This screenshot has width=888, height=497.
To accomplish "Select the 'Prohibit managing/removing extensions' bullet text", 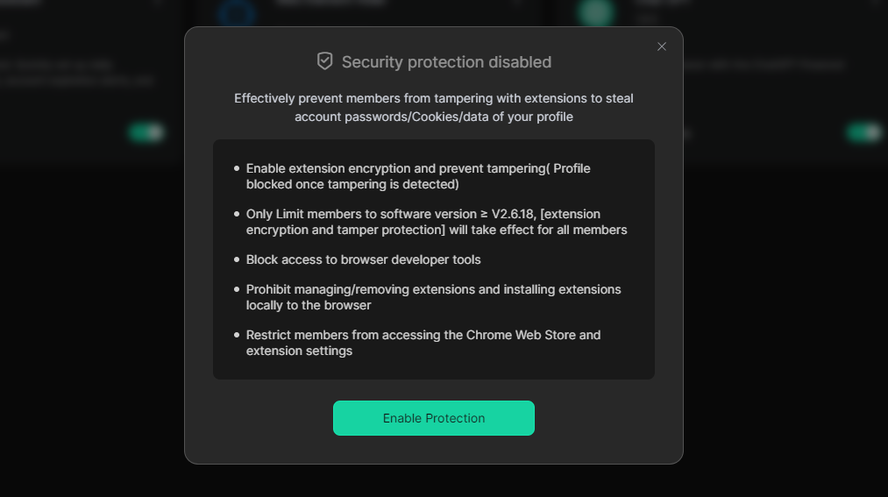I will click(433, 297).
